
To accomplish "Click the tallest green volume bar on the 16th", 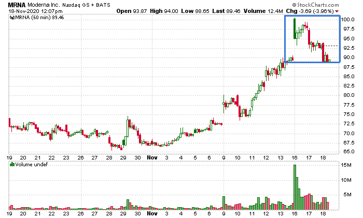I will pos(295,187).
